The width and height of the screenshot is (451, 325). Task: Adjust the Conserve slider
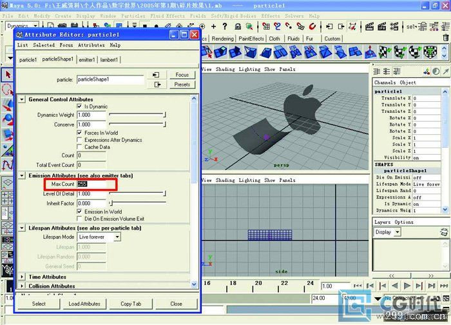(x=137, y=124)
